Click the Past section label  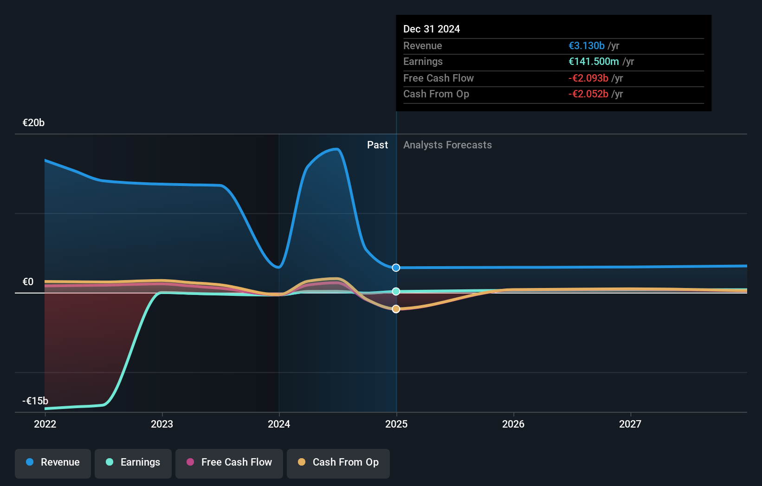(377, 145)
